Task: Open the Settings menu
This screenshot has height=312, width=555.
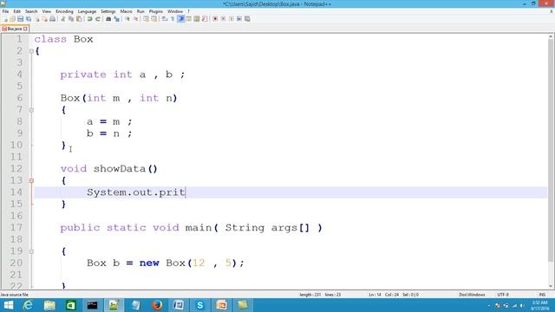Action: 108,11
